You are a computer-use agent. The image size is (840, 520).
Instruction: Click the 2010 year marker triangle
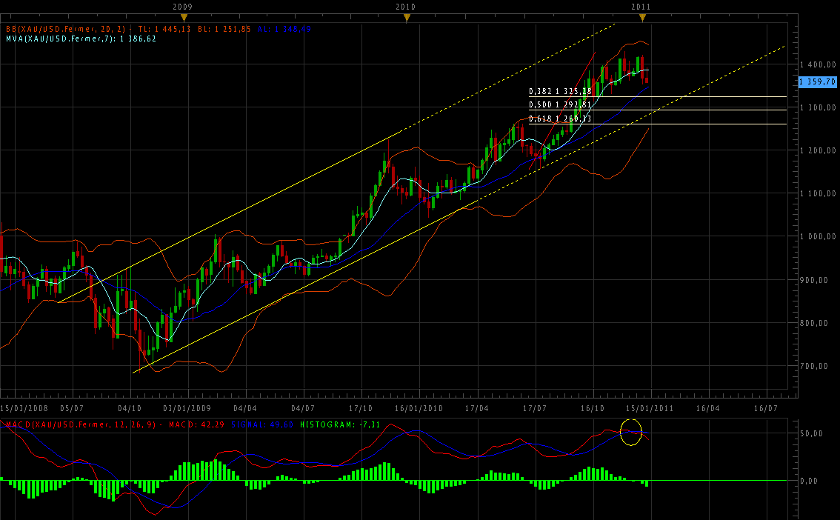406,18
